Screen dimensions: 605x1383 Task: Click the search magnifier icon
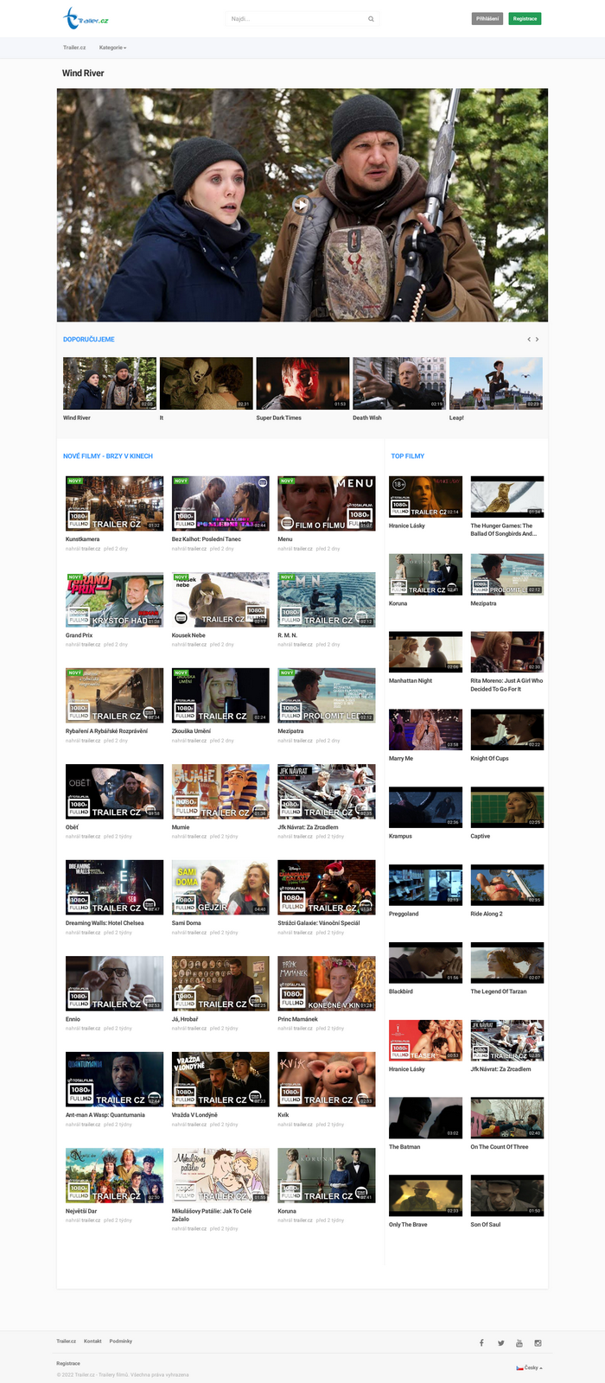372,18
